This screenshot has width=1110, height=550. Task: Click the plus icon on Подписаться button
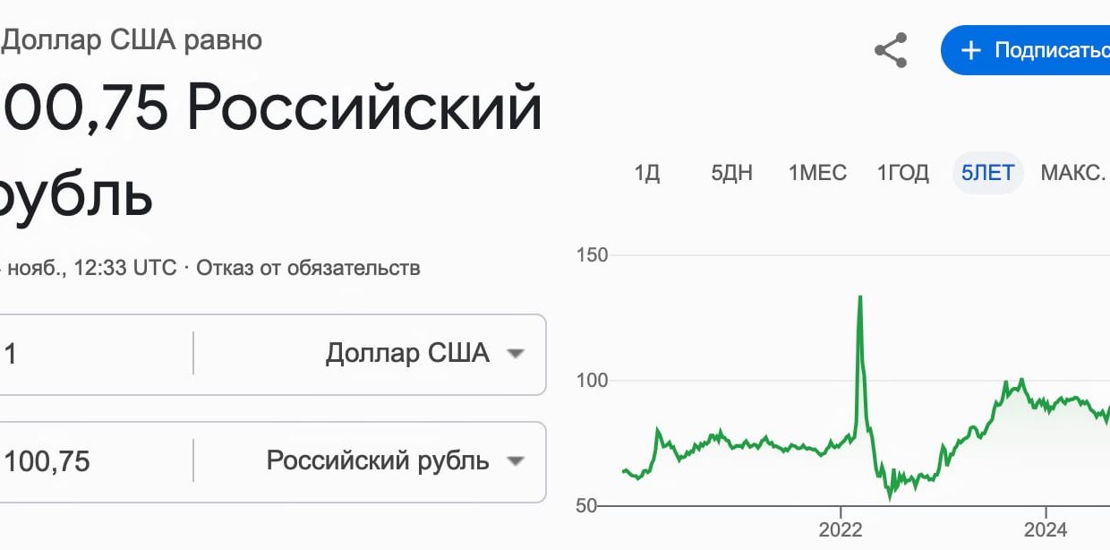(x=969, y=50)
